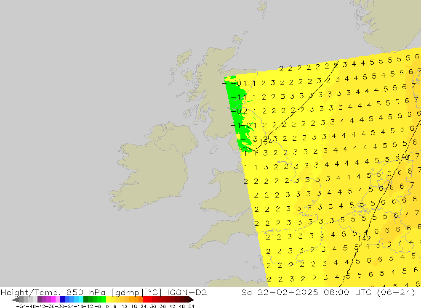
Task: Select the dark purple swatch in the legend
Action: (x=40, y=300)
